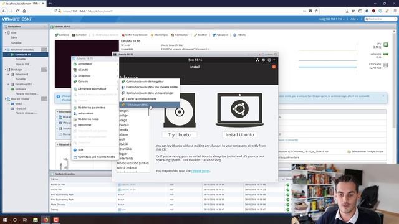Image resolution: width=399 pixels, height=224 pixels.
Task: Open Alimentation submenu in context menu
Action: [x=95, y=64]
